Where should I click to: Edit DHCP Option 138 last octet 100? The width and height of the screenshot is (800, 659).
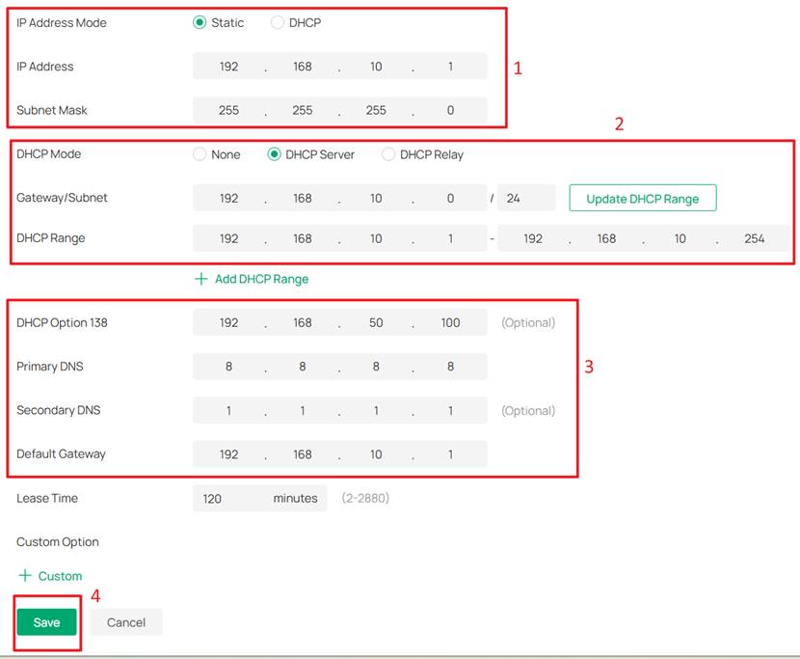pyautogui.click(x=450, y=323)
